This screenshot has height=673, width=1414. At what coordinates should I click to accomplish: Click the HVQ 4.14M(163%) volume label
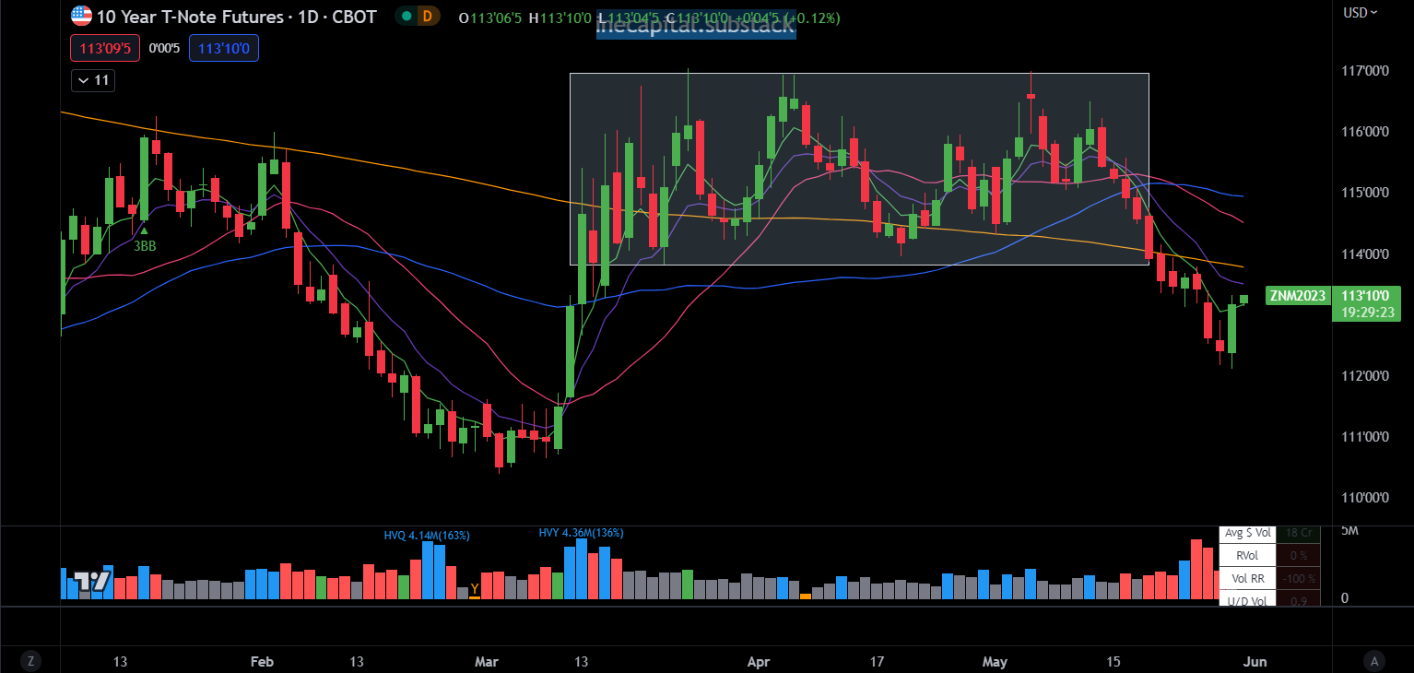point(427,535)
